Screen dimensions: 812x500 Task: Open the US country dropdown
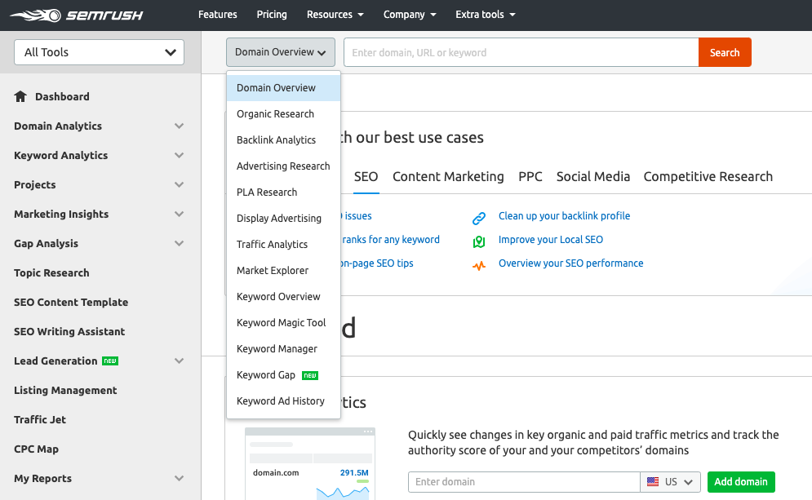pyautogui.click(x=671, y=482)
